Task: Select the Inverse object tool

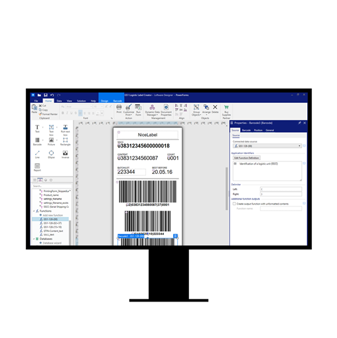Action: point(65,154)
